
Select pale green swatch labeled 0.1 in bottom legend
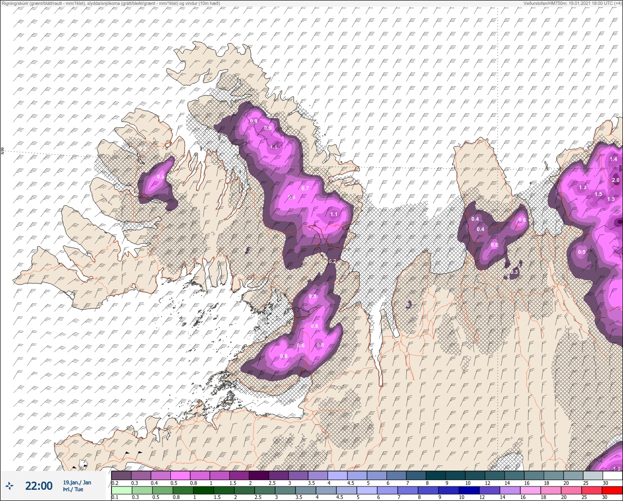click(121, 490)
